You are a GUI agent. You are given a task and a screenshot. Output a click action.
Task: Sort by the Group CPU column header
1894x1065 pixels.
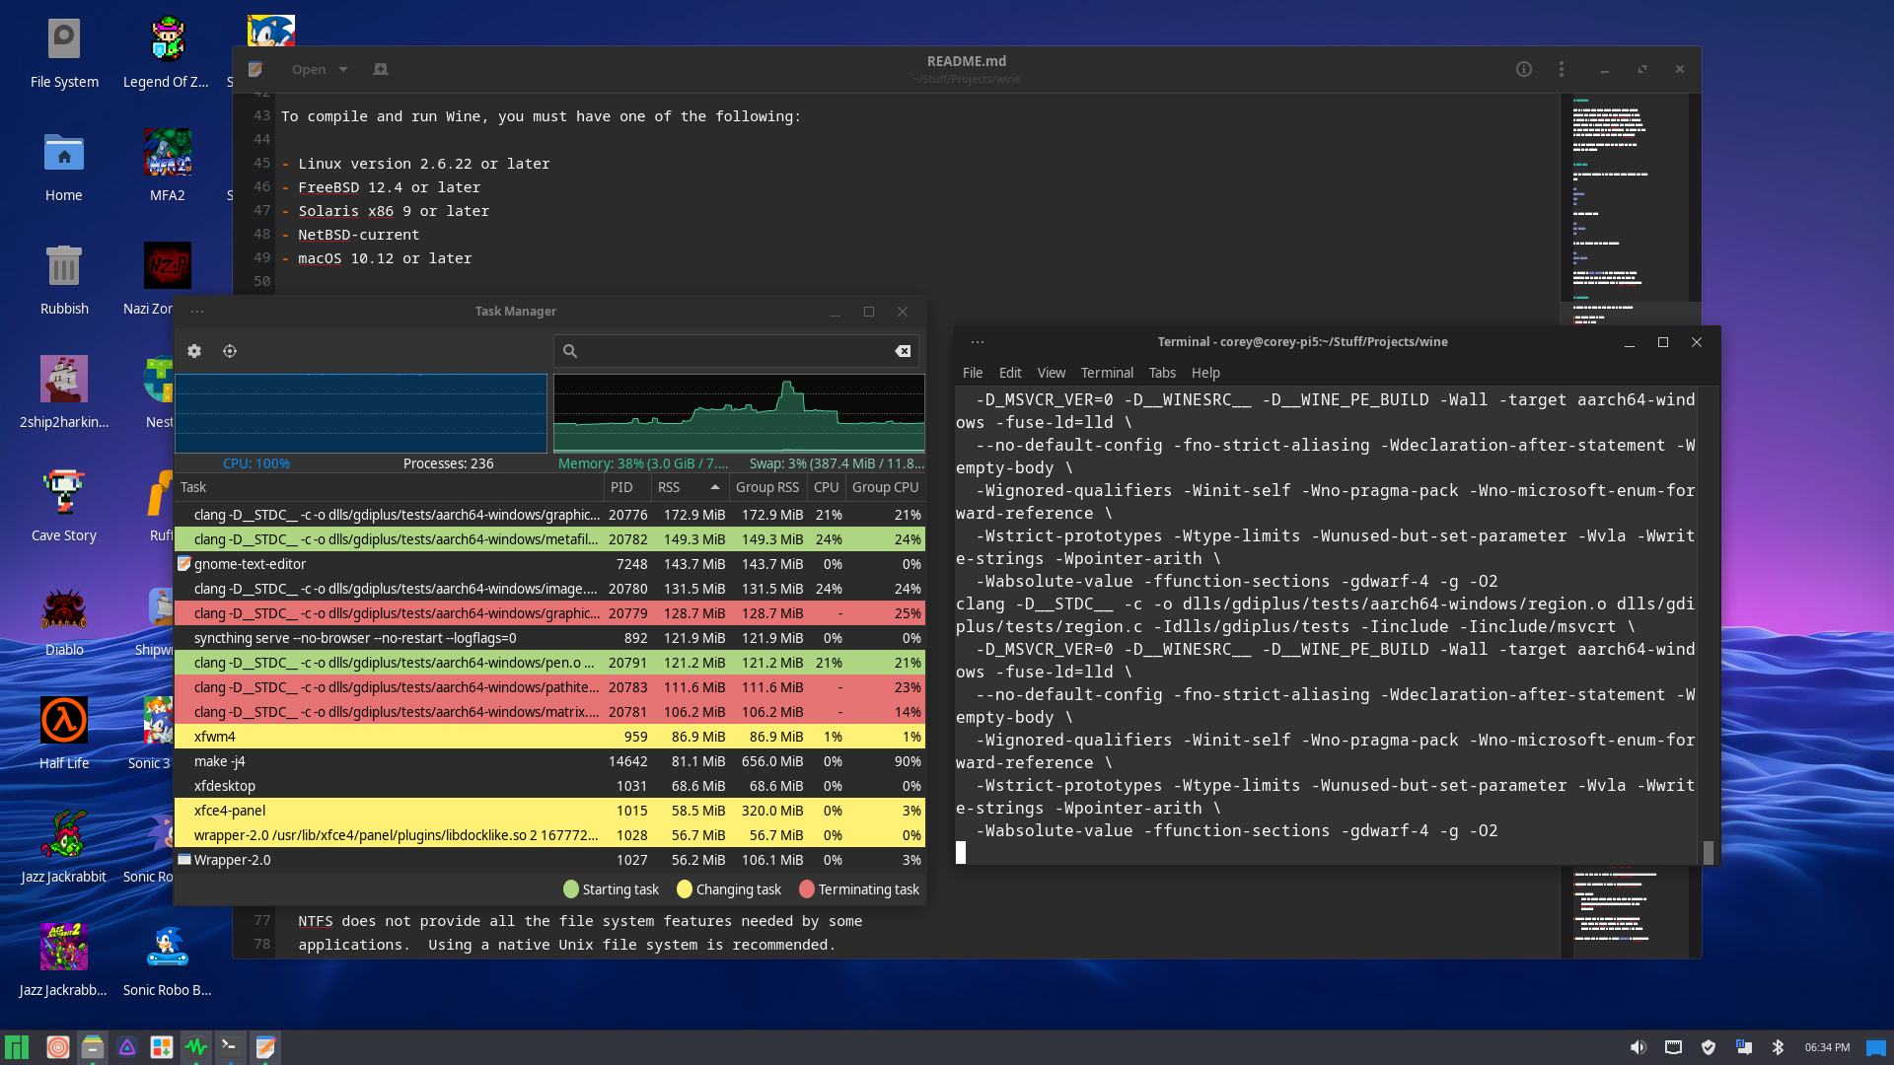coord(885,487)
